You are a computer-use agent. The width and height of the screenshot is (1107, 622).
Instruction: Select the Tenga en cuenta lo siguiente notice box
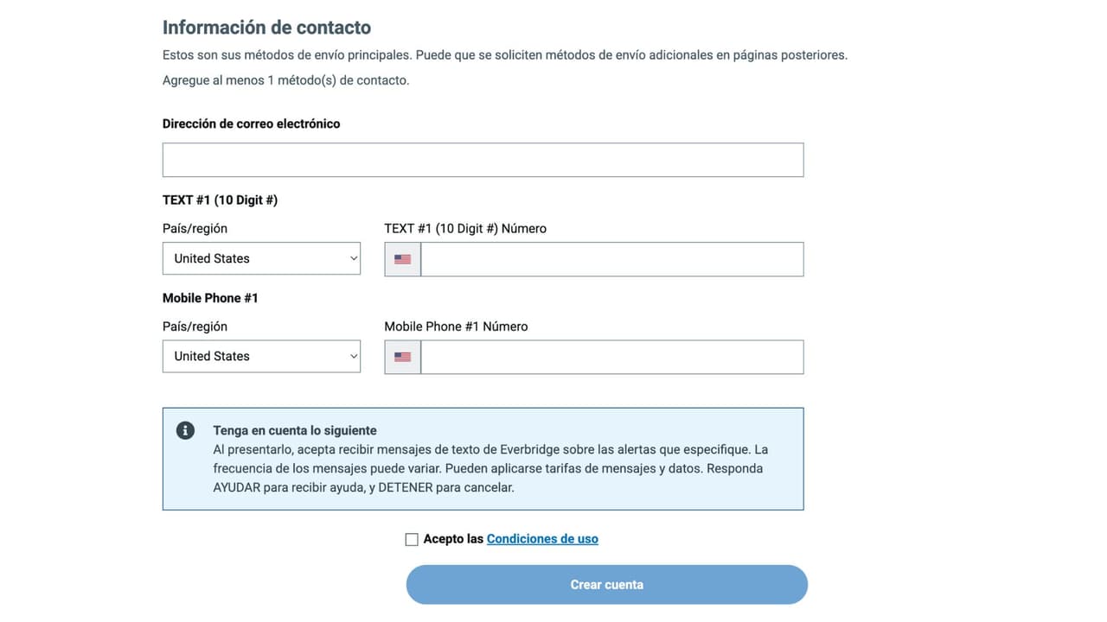click(483, 459)
